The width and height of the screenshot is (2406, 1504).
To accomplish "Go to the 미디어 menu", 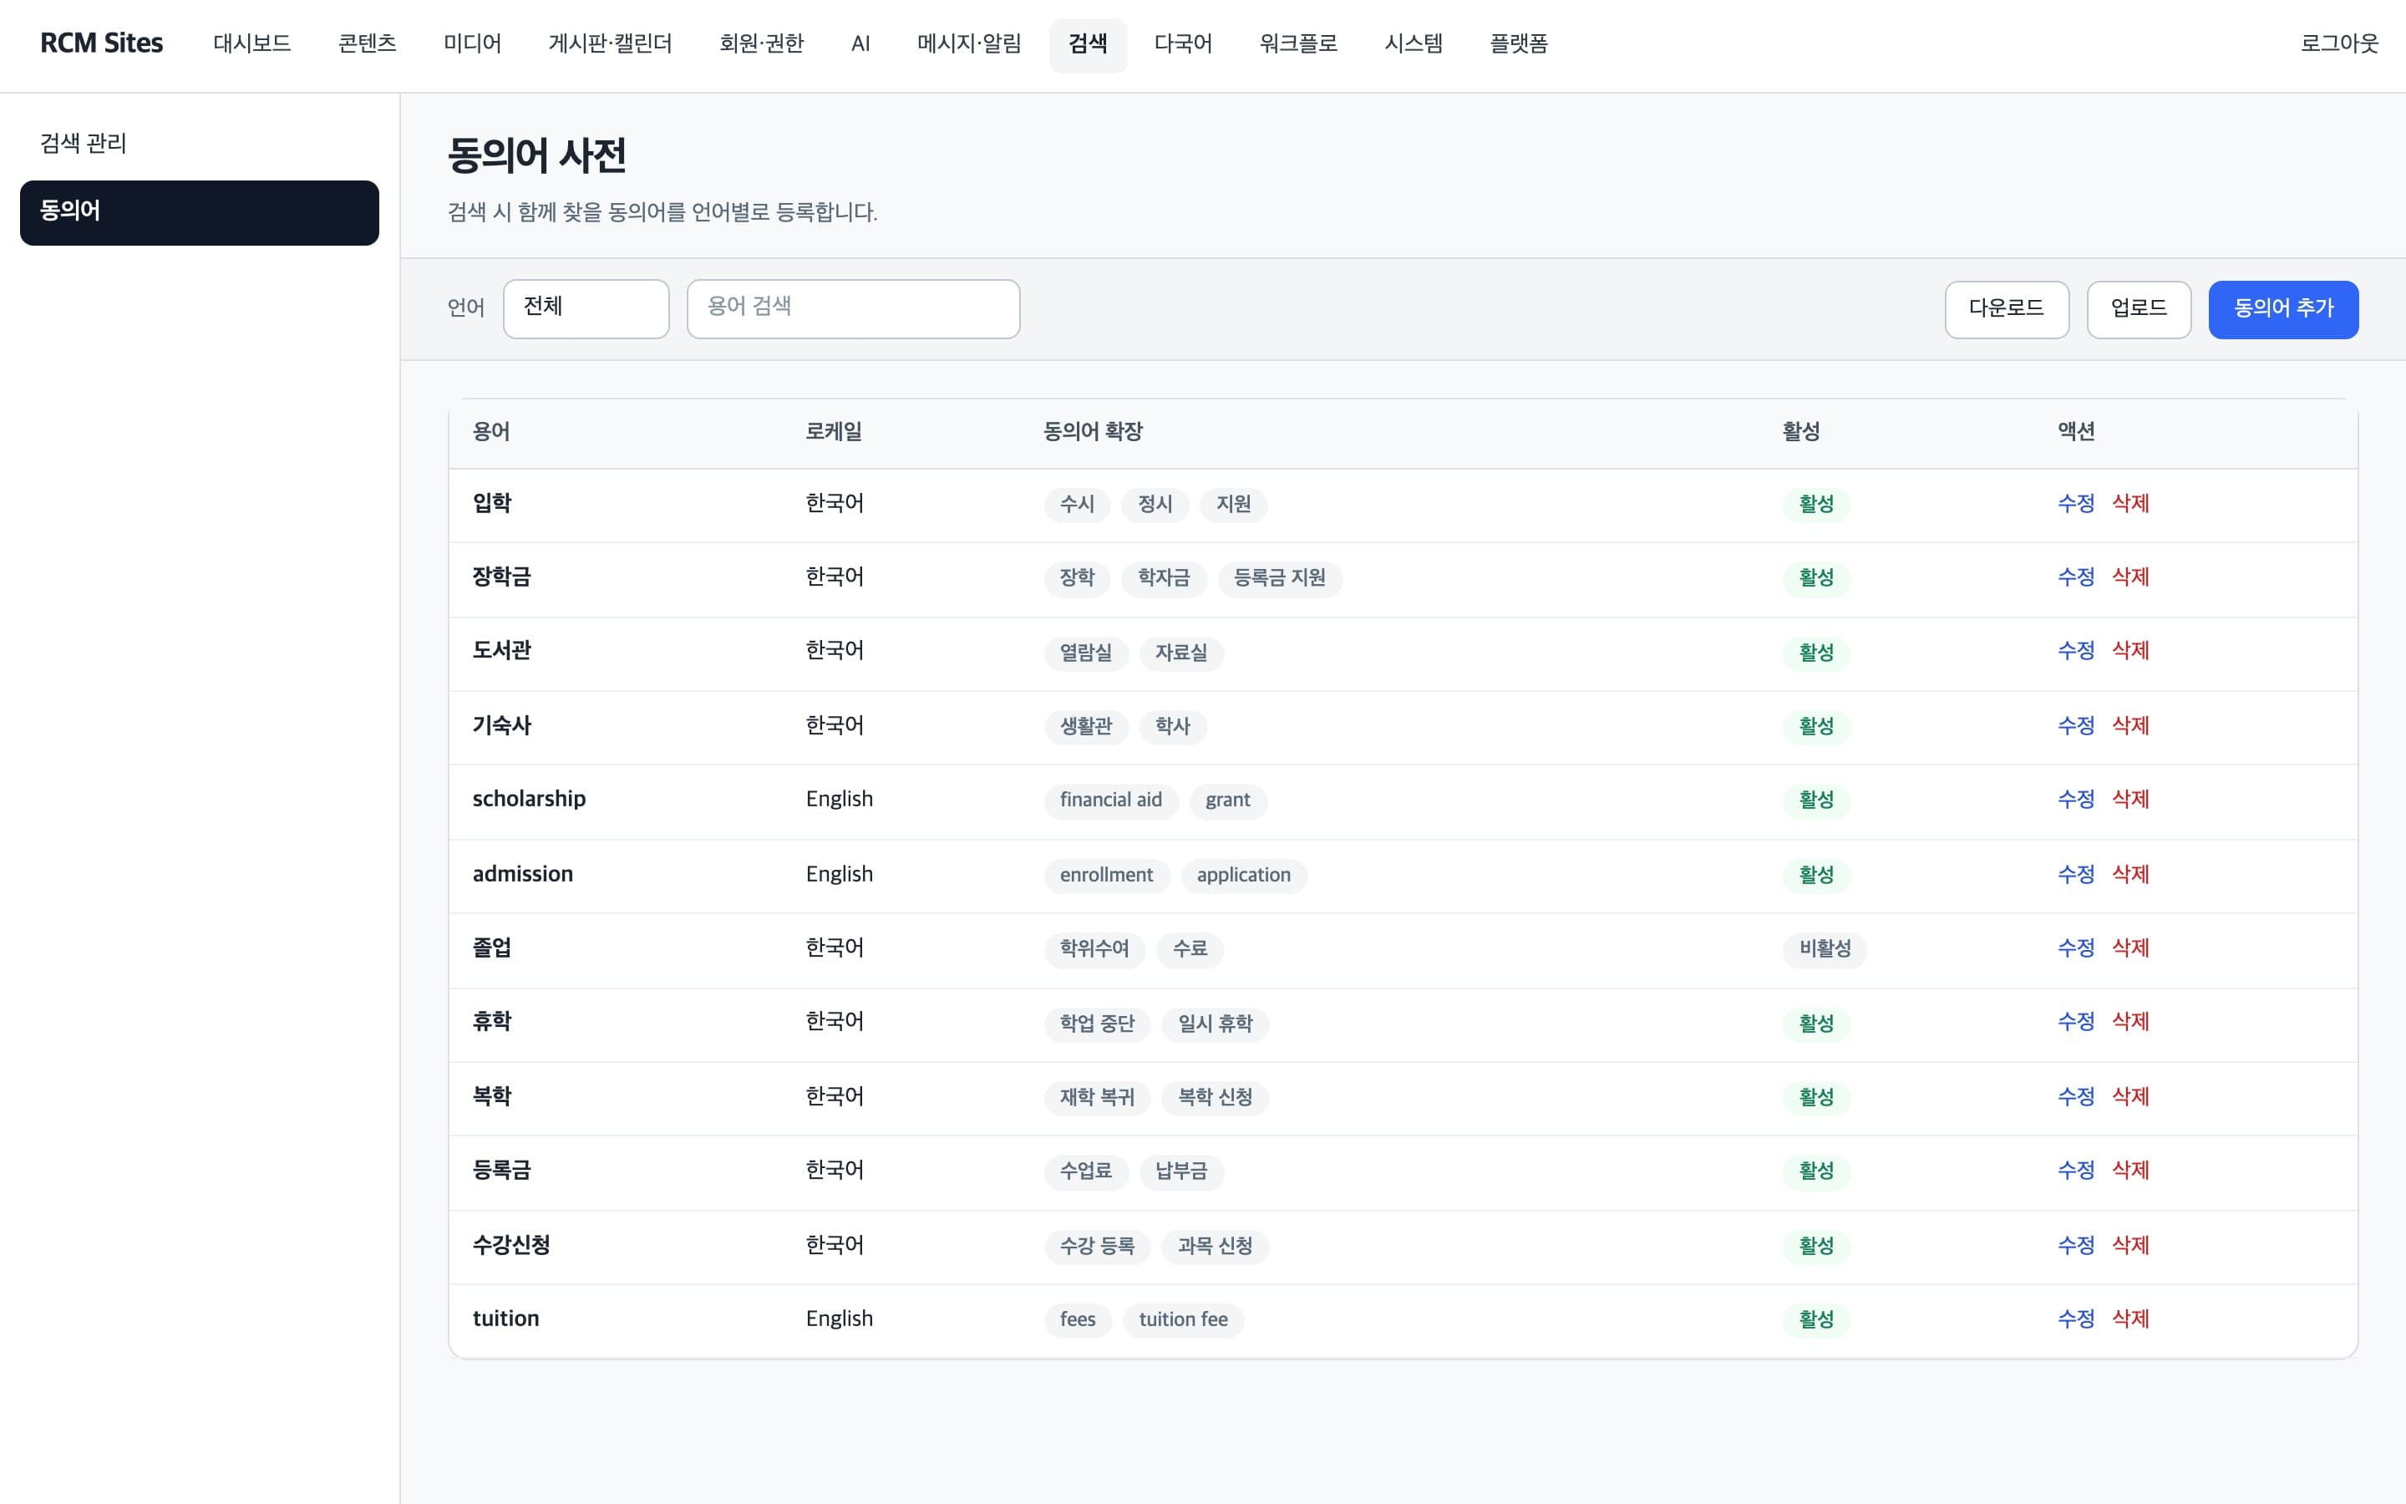I will coord(472,43).
